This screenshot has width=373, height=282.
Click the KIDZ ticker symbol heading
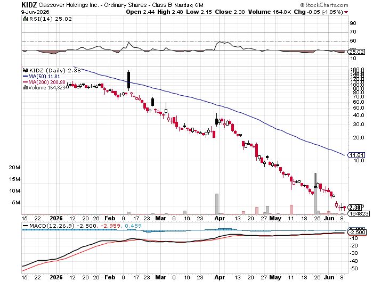[x=29, y=5]
